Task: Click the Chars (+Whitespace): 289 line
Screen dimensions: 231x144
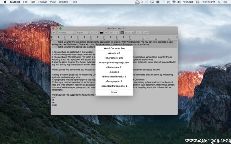Action: coord(114,62)
